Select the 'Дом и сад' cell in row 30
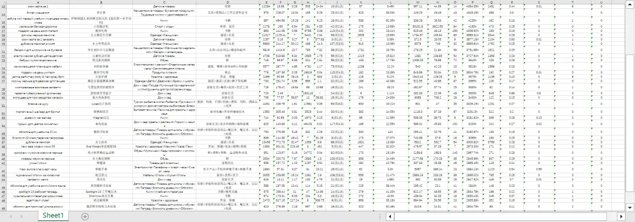635x222 pixels. pyautogui.click(x=165, y=97)
